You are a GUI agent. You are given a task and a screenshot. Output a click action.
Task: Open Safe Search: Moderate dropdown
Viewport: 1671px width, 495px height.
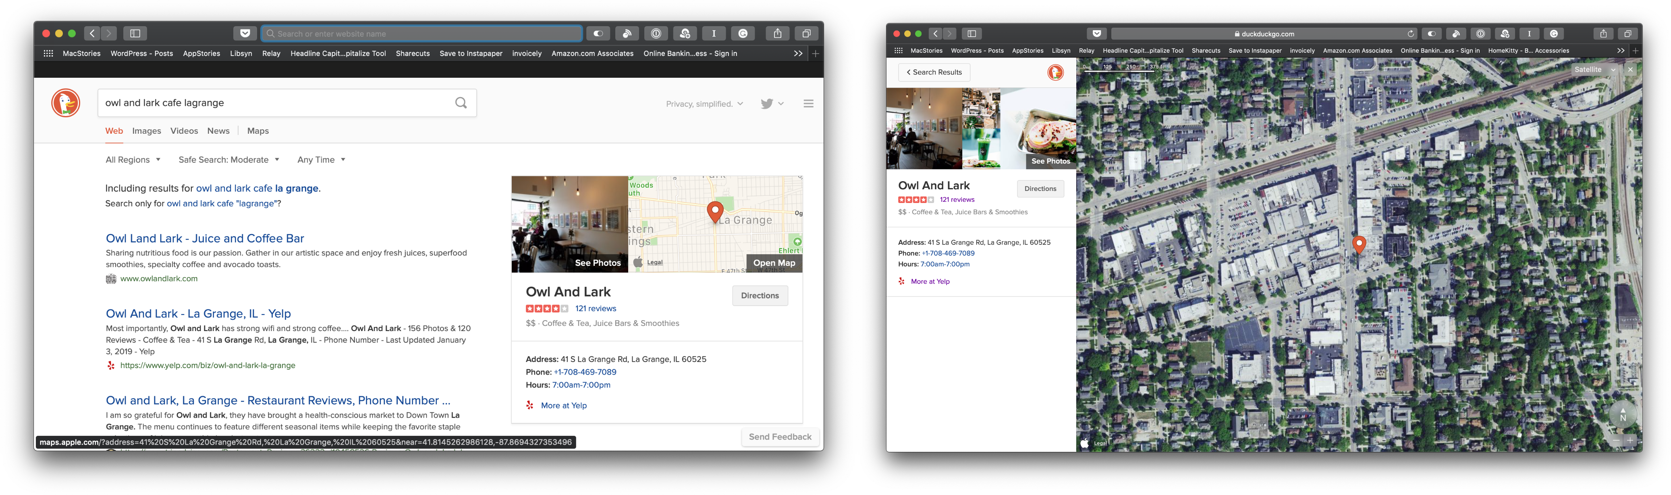click(x=229, y=159)
